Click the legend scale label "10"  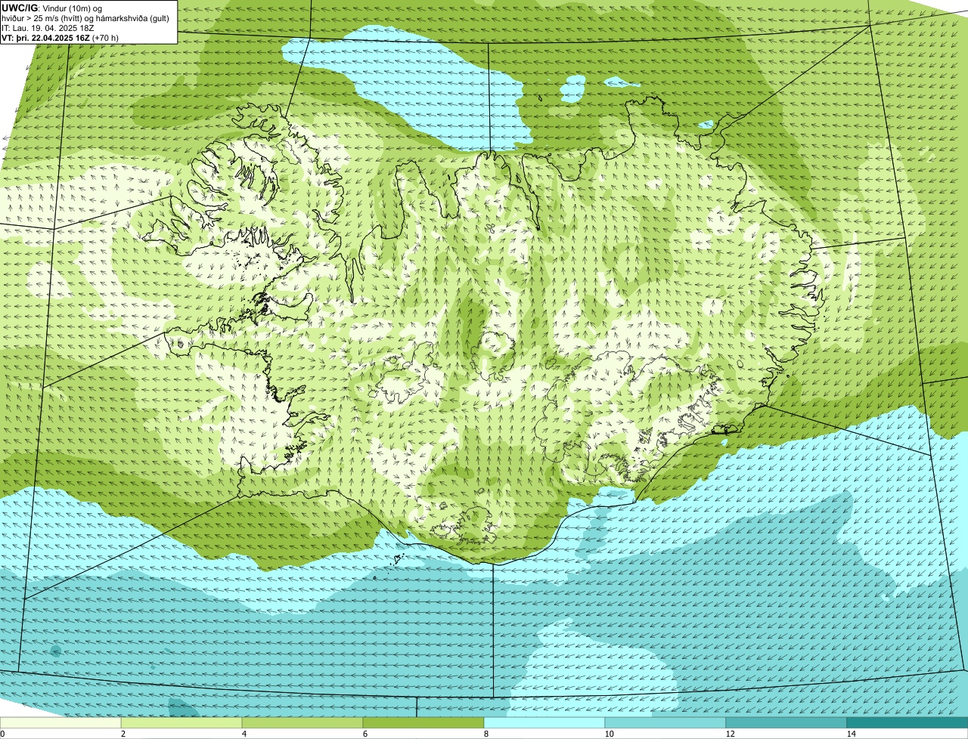pyautogui.click(x=609, y=734)
